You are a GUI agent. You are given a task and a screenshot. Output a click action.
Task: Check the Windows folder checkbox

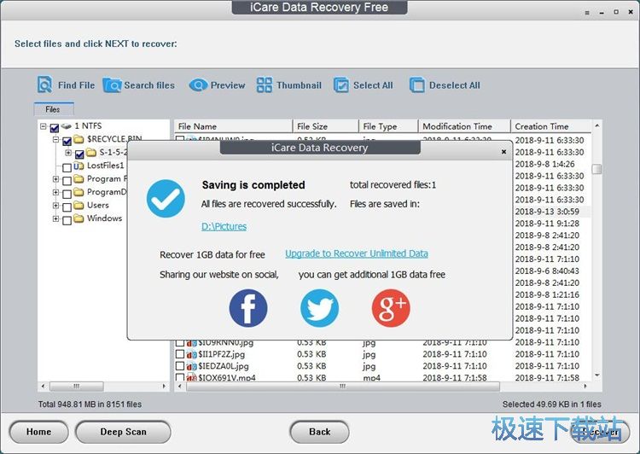67,220
